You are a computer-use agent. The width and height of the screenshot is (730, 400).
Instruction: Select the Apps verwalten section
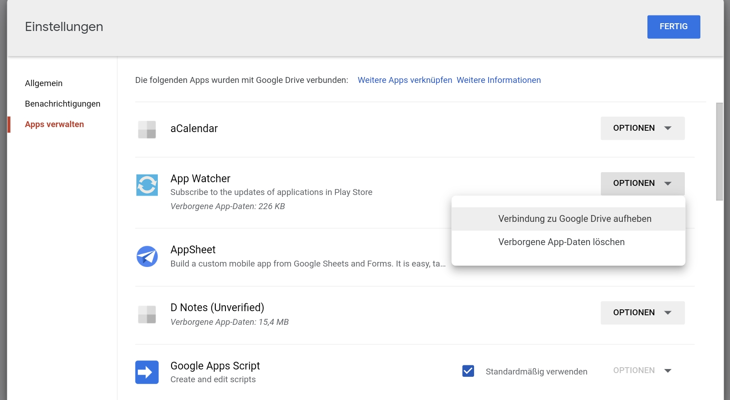(54, 124)
